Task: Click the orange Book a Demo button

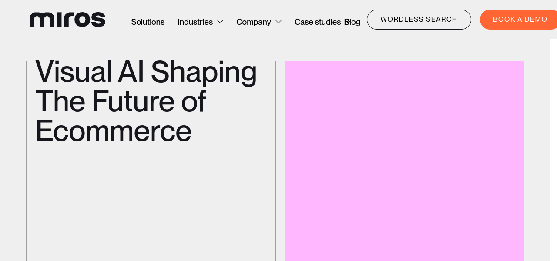Action: pos(519,20)
